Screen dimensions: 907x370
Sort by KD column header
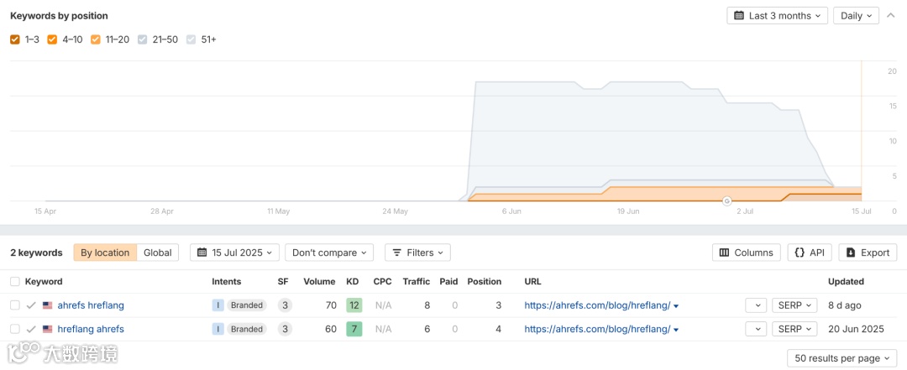coord(352,282)
